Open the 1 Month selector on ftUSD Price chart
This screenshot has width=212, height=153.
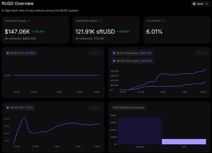coord(95,53)
